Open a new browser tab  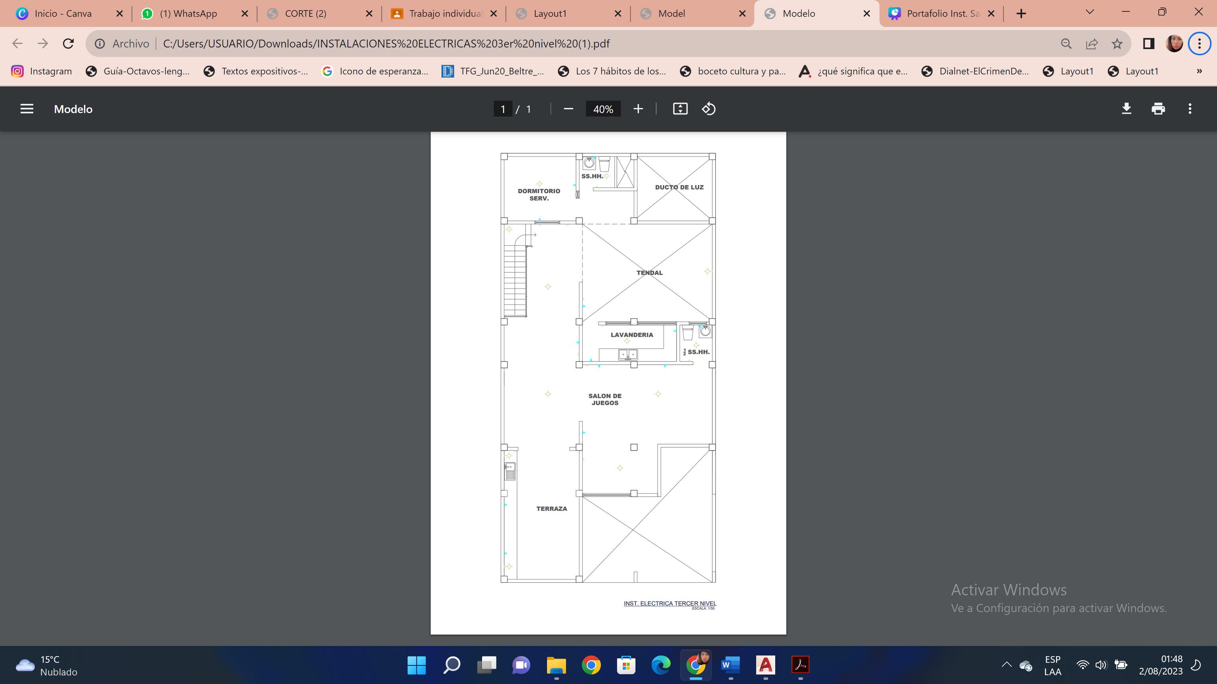pos(1021,14)
